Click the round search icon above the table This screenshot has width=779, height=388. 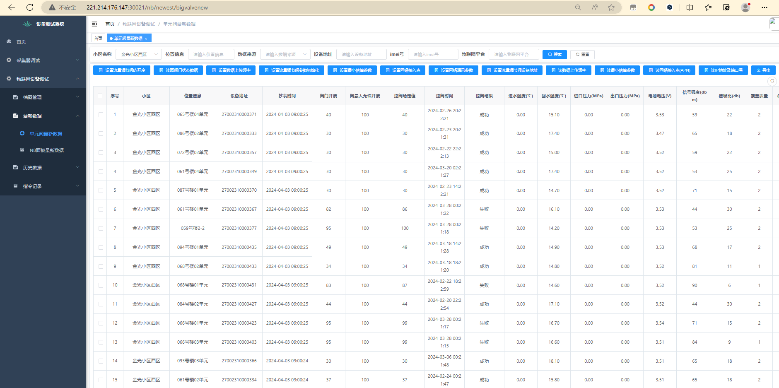tap(772, 81)
